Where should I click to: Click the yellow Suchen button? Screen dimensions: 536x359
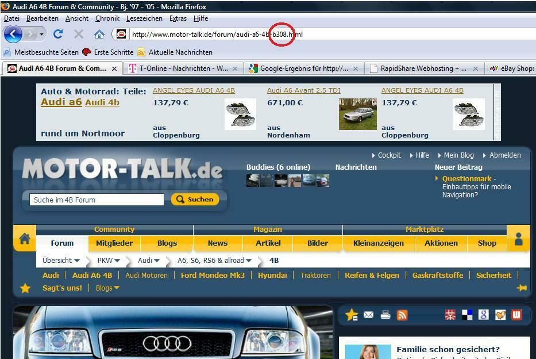[195, 199]
